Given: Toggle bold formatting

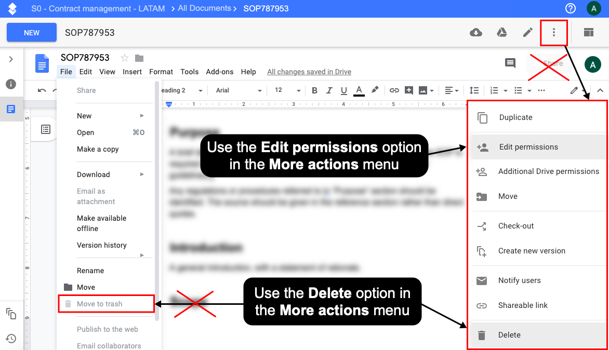Looking at the screenshot, I should (314, 90).
